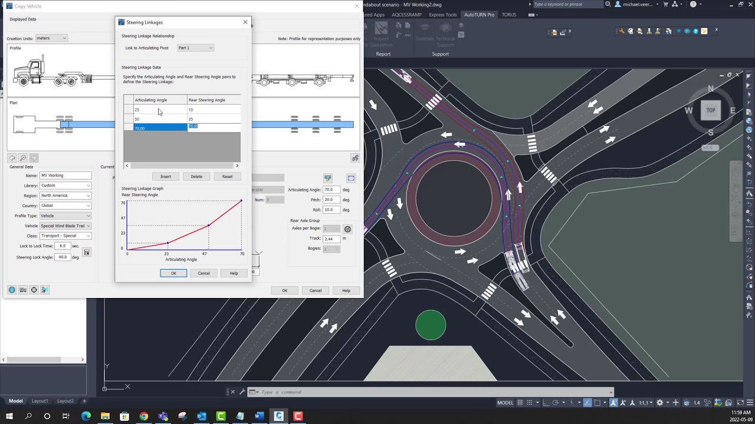Screen dimensions: 755x424
Task: Switch to the AutoTURN Pro ribbon tab
Action: tap(480, 15)
